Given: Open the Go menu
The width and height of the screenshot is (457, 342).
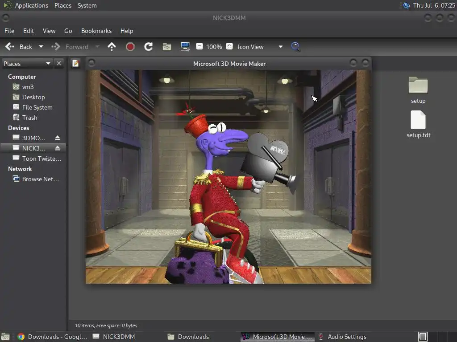Looking at the screenshot, I should point(68,31).
